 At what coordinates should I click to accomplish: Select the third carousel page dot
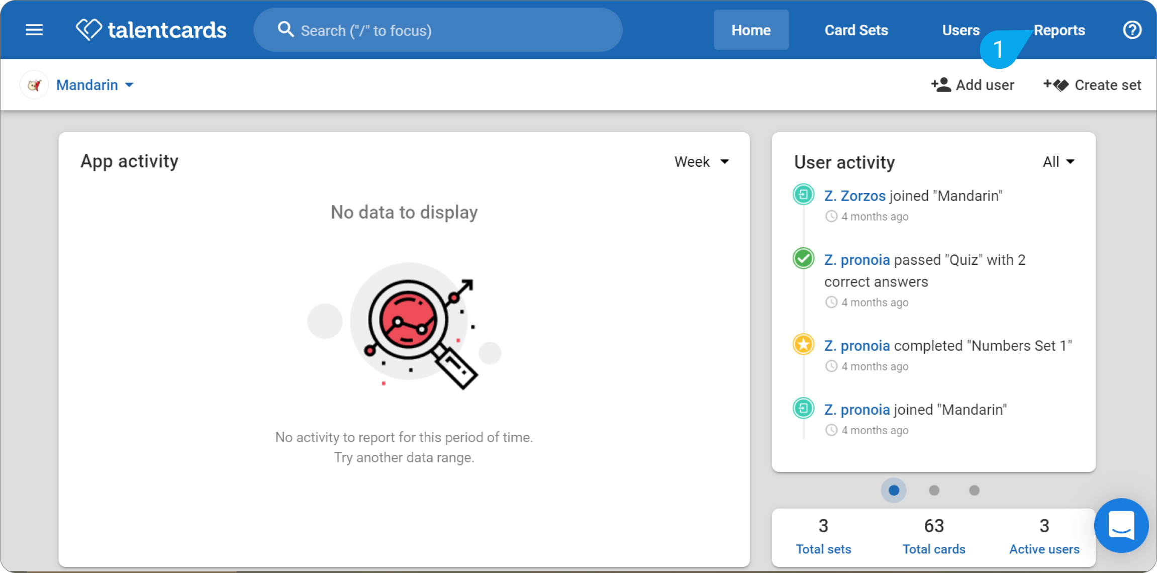click(974, 490)
